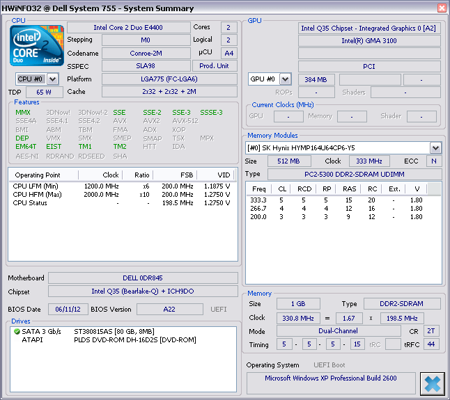Click the Intel Q35 (Bearlake-Q) chipset field
Image resolution: width=450 pixels, height=400 pixels.
(x=143, y=291)
